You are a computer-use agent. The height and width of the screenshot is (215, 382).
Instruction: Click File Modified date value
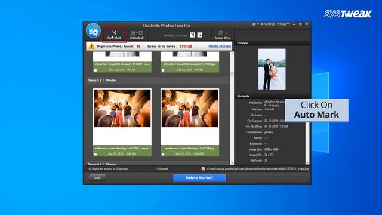pyautogui.click(x=276, y=127)
